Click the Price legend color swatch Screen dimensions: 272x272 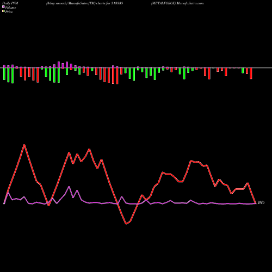pyautogui.click(x=3, y=11)
